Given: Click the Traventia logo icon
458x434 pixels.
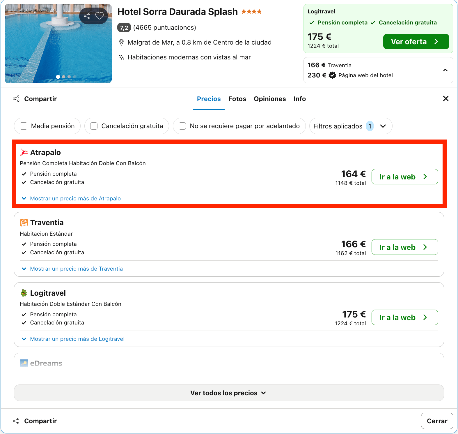Looking at the screenshot, I should coord(24,223).
